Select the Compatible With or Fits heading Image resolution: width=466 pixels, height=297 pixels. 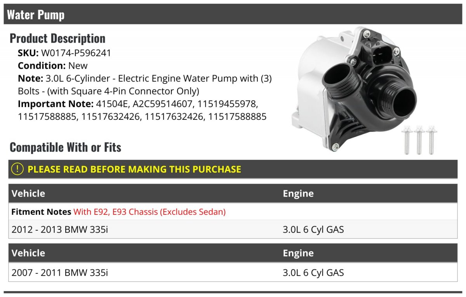pyautogui.click(x=65, y=147)
